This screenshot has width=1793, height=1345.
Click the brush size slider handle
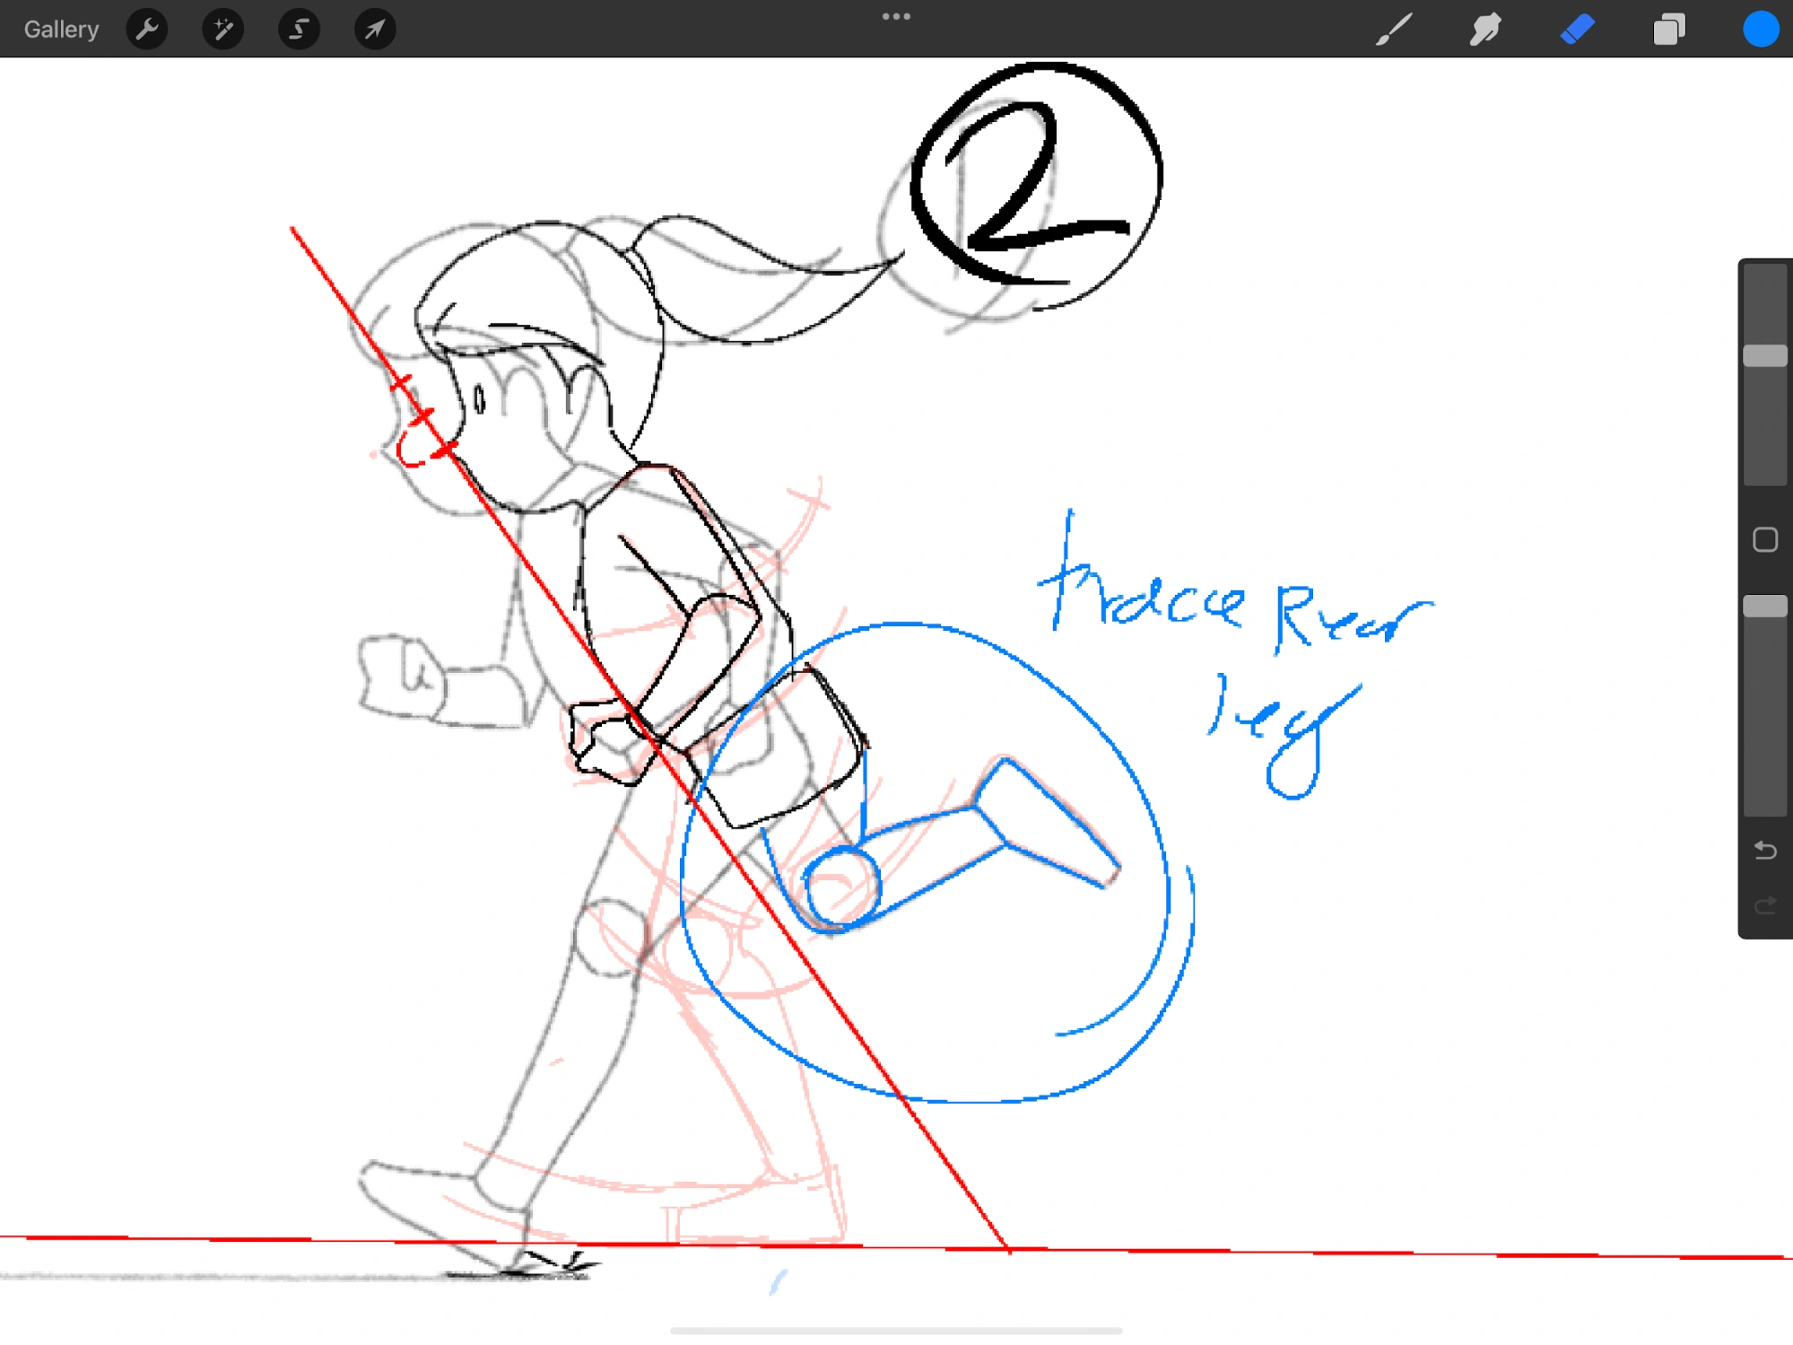(x=1764, y=356)
